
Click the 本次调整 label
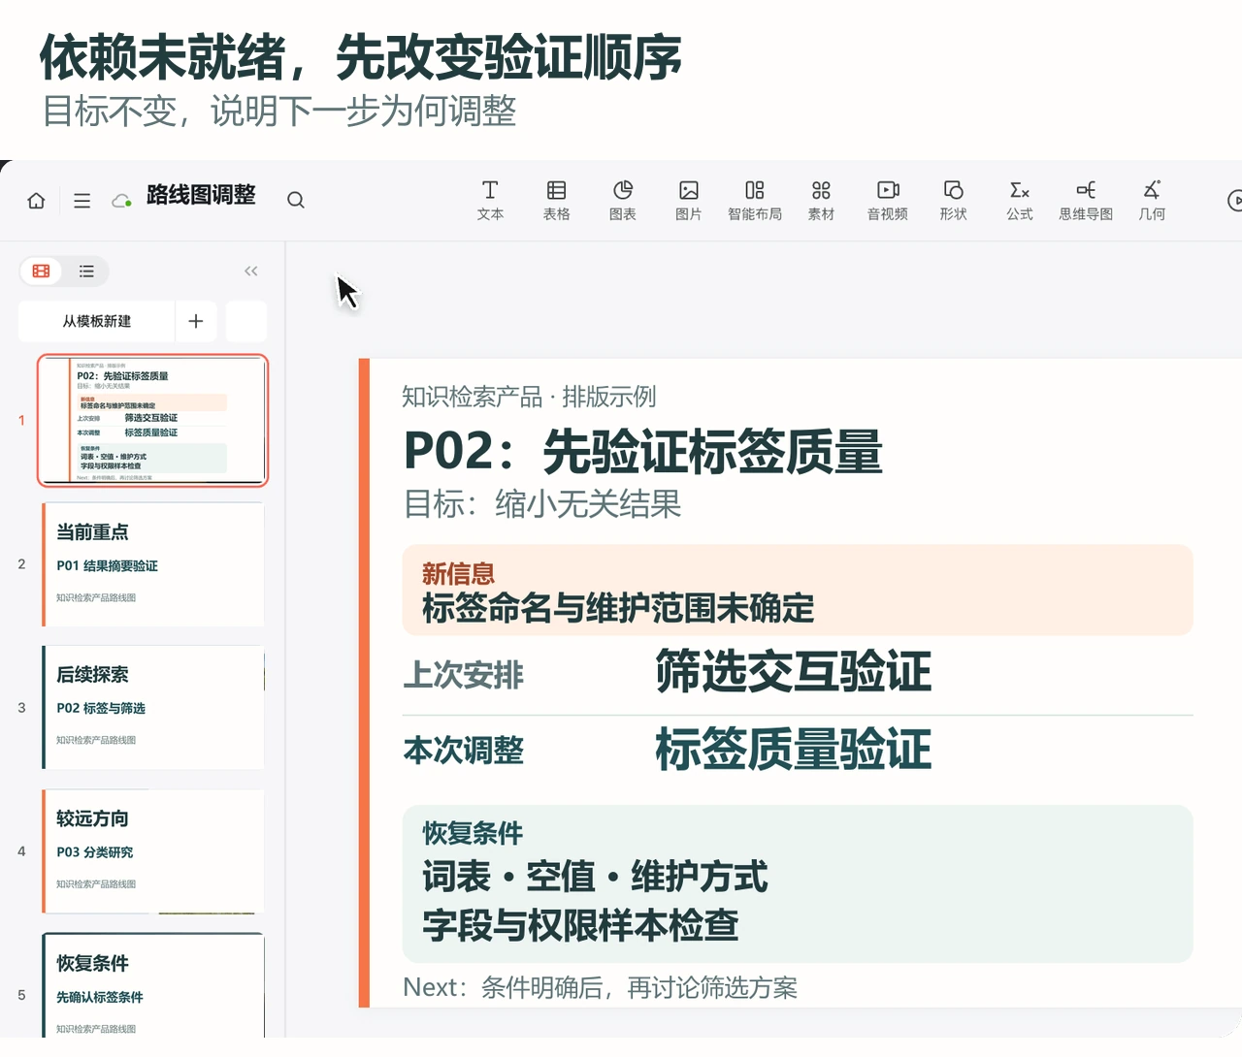tap(464, 751)
